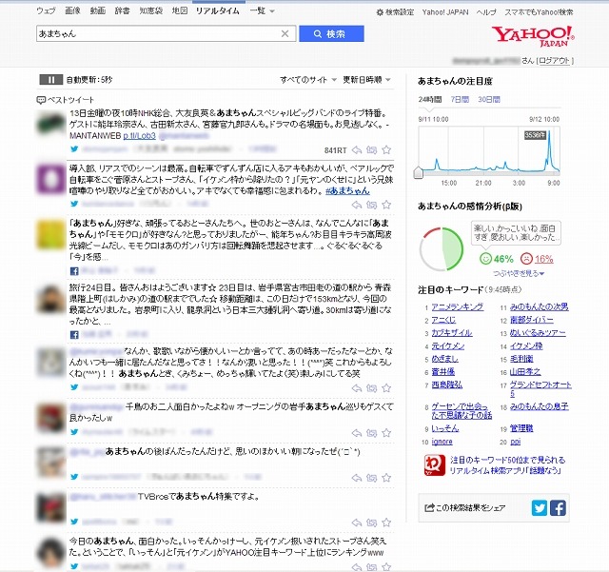Open keyword 管理職
The height and width of the screenshot is (572, 609).
[x=521, y=428]
